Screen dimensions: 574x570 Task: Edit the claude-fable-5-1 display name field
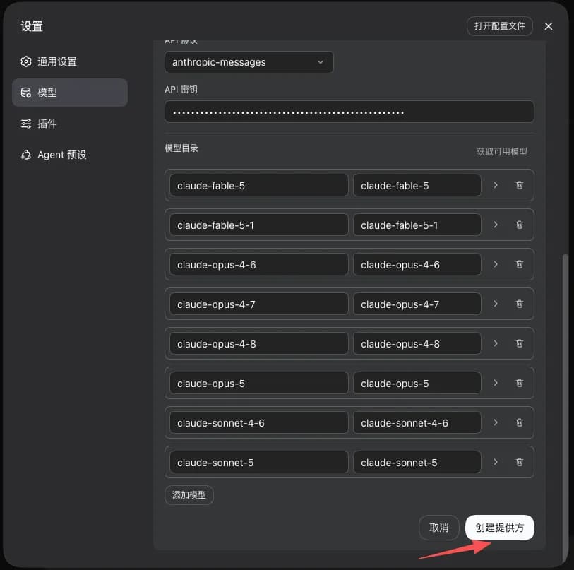(417, 225)
